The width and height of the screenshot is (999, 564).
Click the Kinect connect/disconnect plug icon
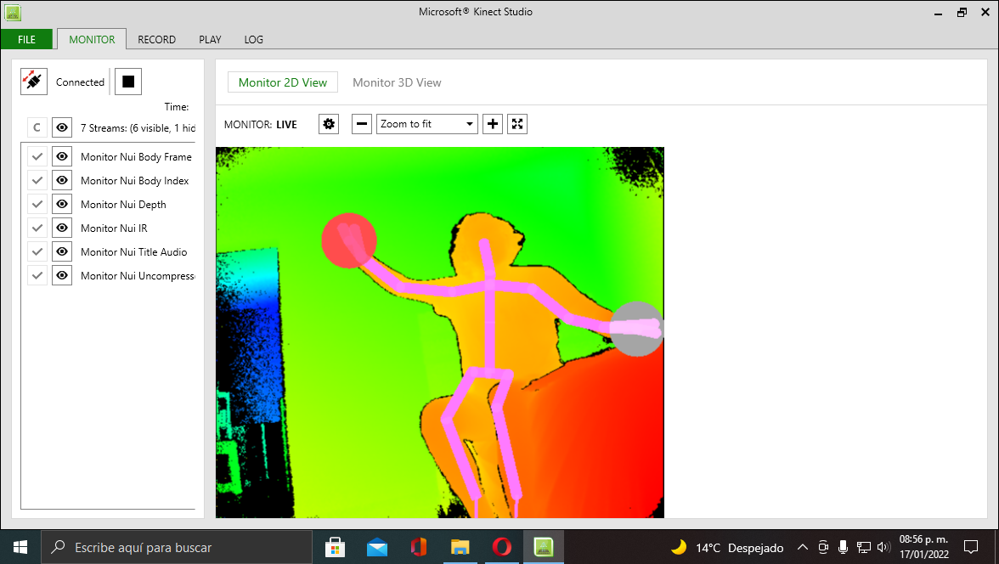(34, 82)
